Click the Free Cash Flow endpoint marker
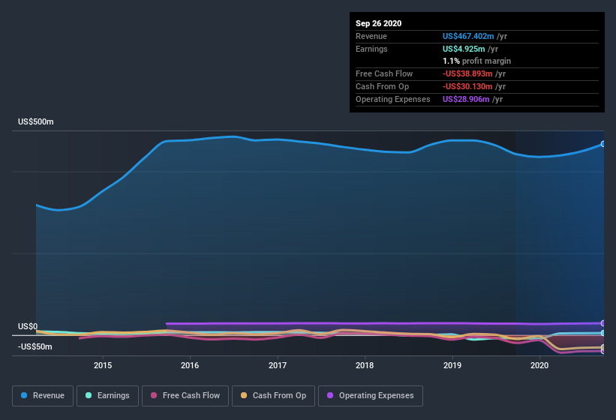 point(603,352)
